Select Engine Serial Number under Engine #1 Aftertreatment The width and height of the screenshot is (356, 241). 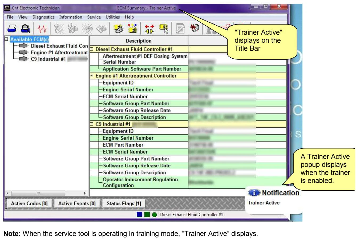(188, 90)
